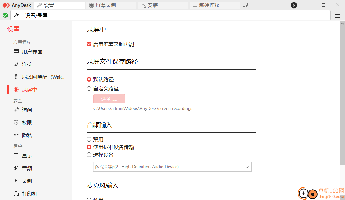Open the 隐私 settings page
Viewport: 345px width, 200px height.
27,135
